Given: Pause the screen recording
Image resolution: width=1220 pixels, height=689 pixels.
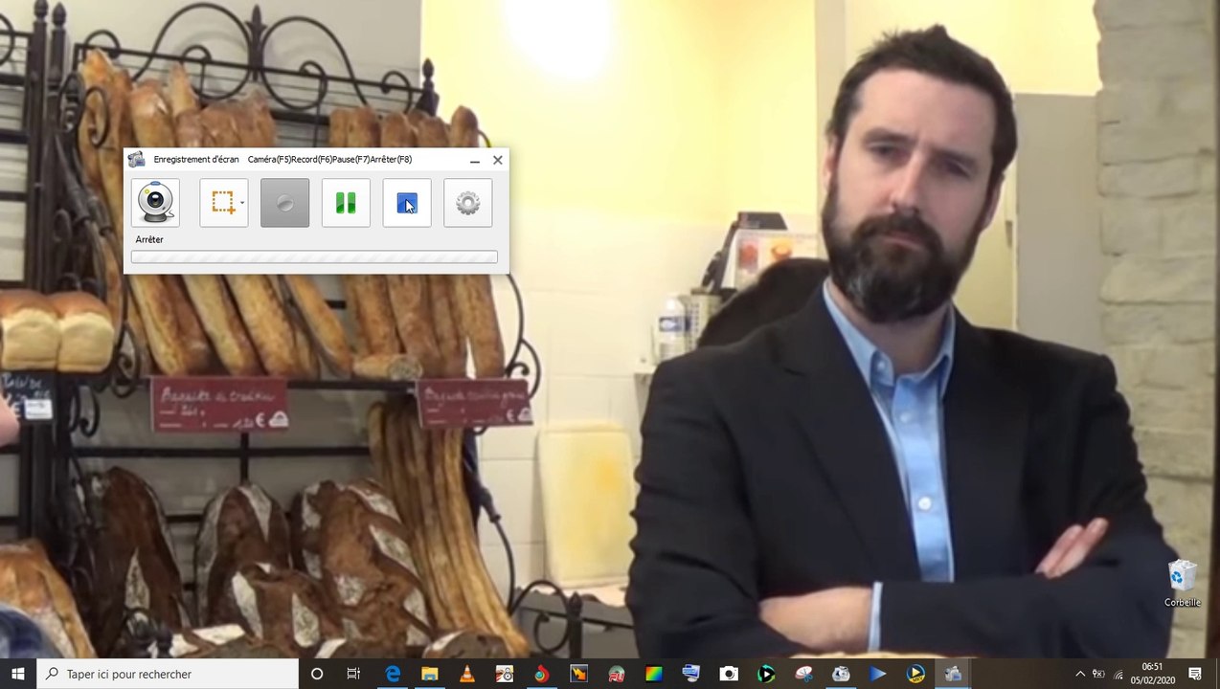Looking at the screenshot, I should pyautogui.click(x=346, y=203).
